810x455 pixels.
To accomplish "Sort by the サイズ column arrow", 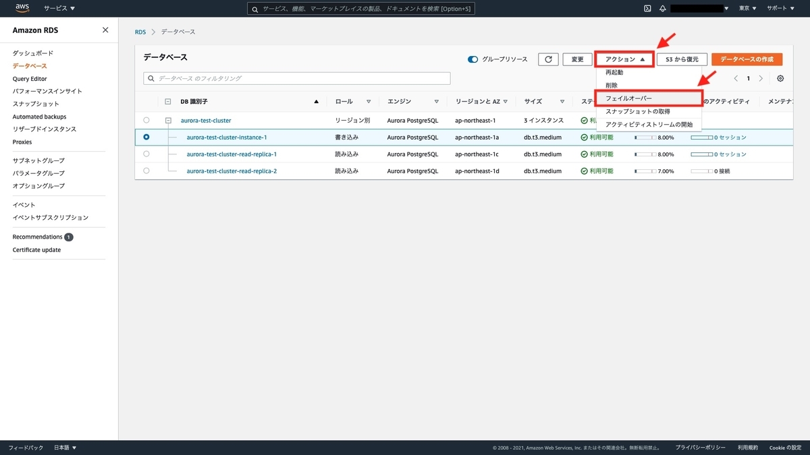I will click(x=562, y=102).
